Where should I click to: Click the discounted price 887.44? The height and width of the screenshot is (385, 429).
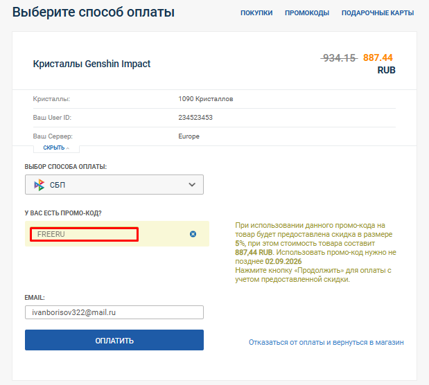[x=378, y=58]
